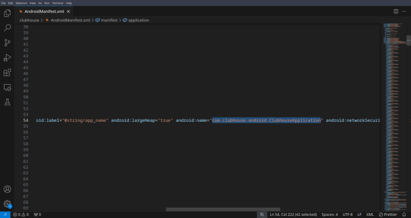411x218 pixels.
Task: Click the AndroidManifest.xml breadcrumb item
Action: tap(68, 20)
